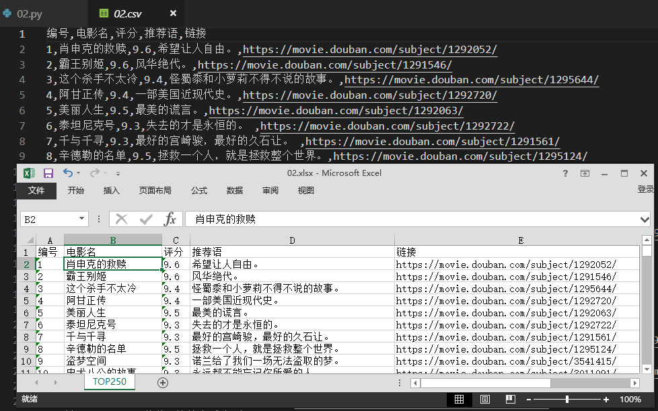Switch to the 公式 ribbon tab

[199, 191]
